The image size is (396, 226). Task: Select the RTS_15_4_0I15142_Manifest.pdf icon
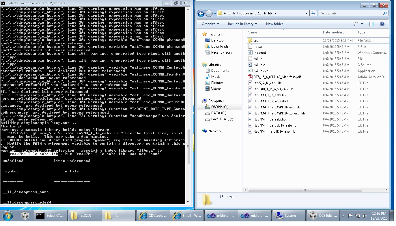click(251, 77)
